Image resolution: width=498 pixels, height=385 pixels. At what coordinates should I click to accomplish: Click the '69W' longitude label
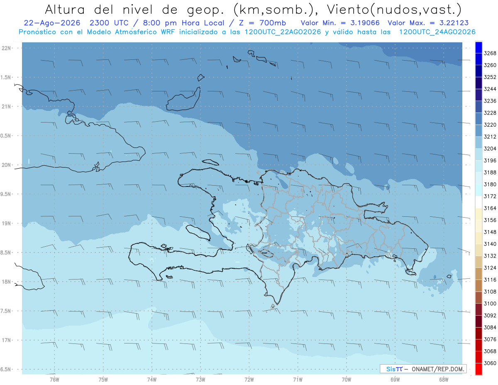(395, 379)
